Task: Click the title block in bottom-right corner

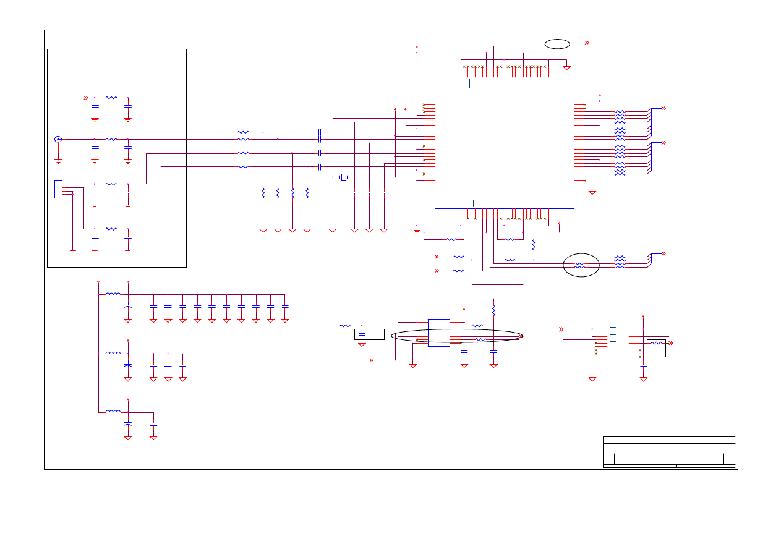Action: click(x=668, y=452)
